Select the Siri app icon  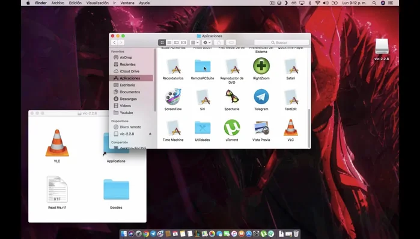[x=202, y=97]
